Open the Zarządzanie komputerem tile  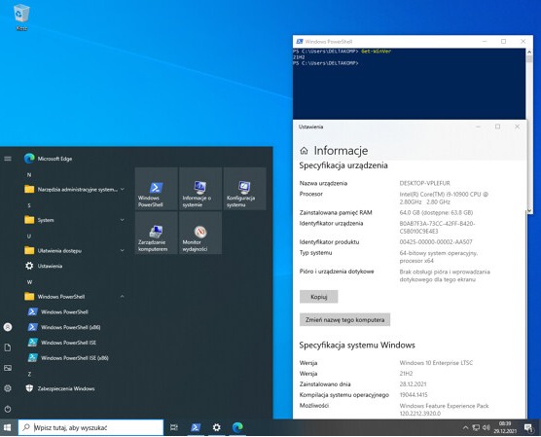[x=157, y=233]
